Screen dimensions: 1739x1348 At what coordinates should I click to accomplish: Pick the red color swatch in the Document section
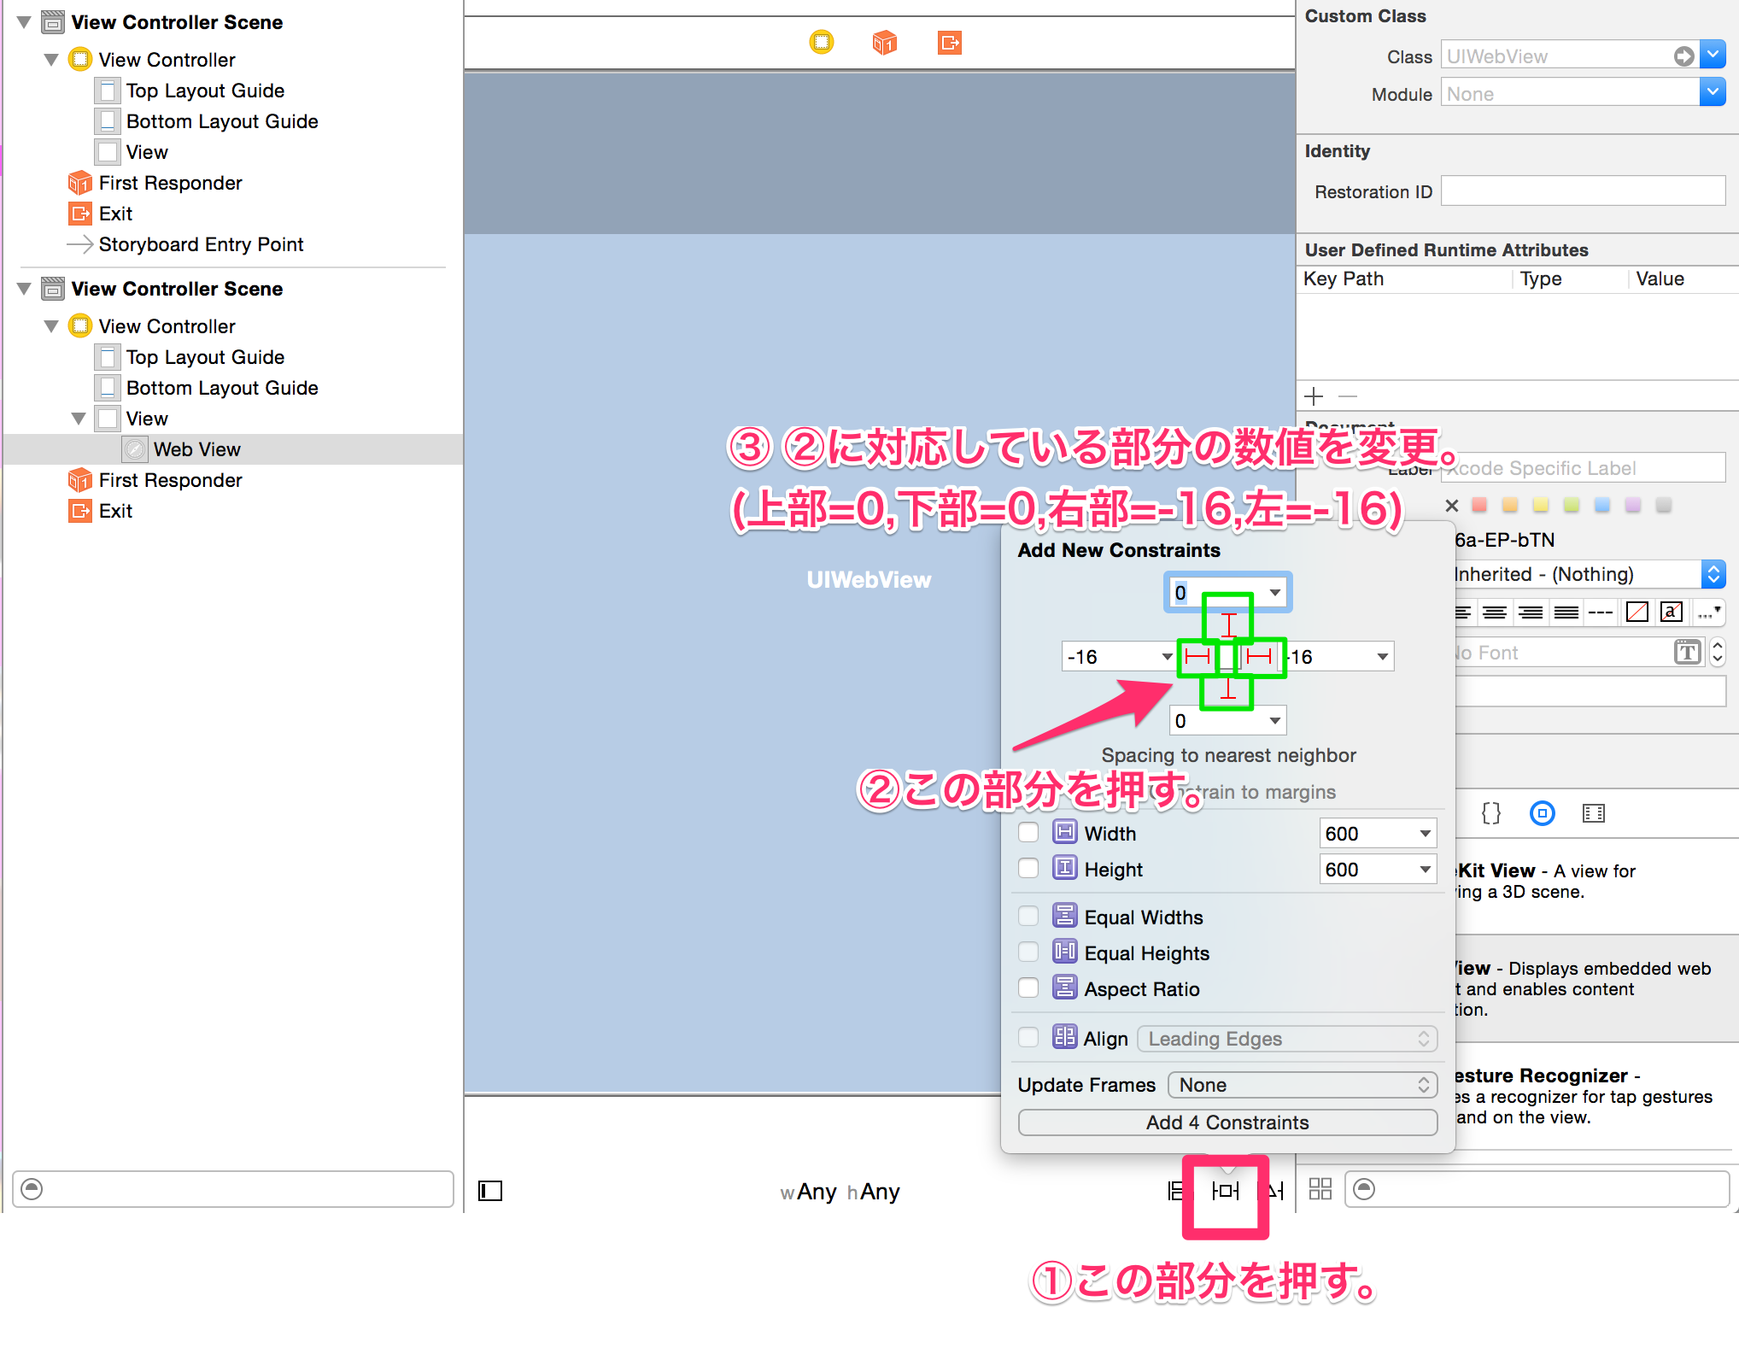(x=1478, y=505)
